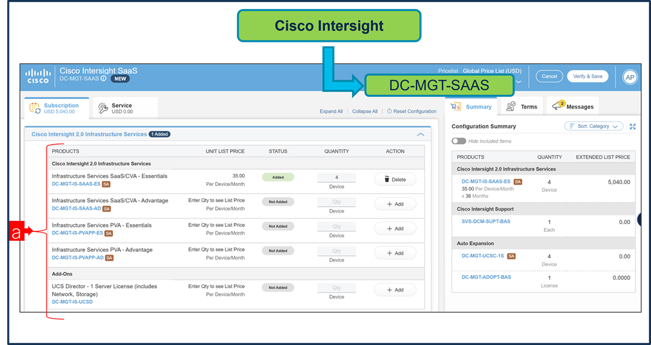The image size is (651, 345).
Task: Click the Configuration Summary heading
Action: (x=484, y=126)
